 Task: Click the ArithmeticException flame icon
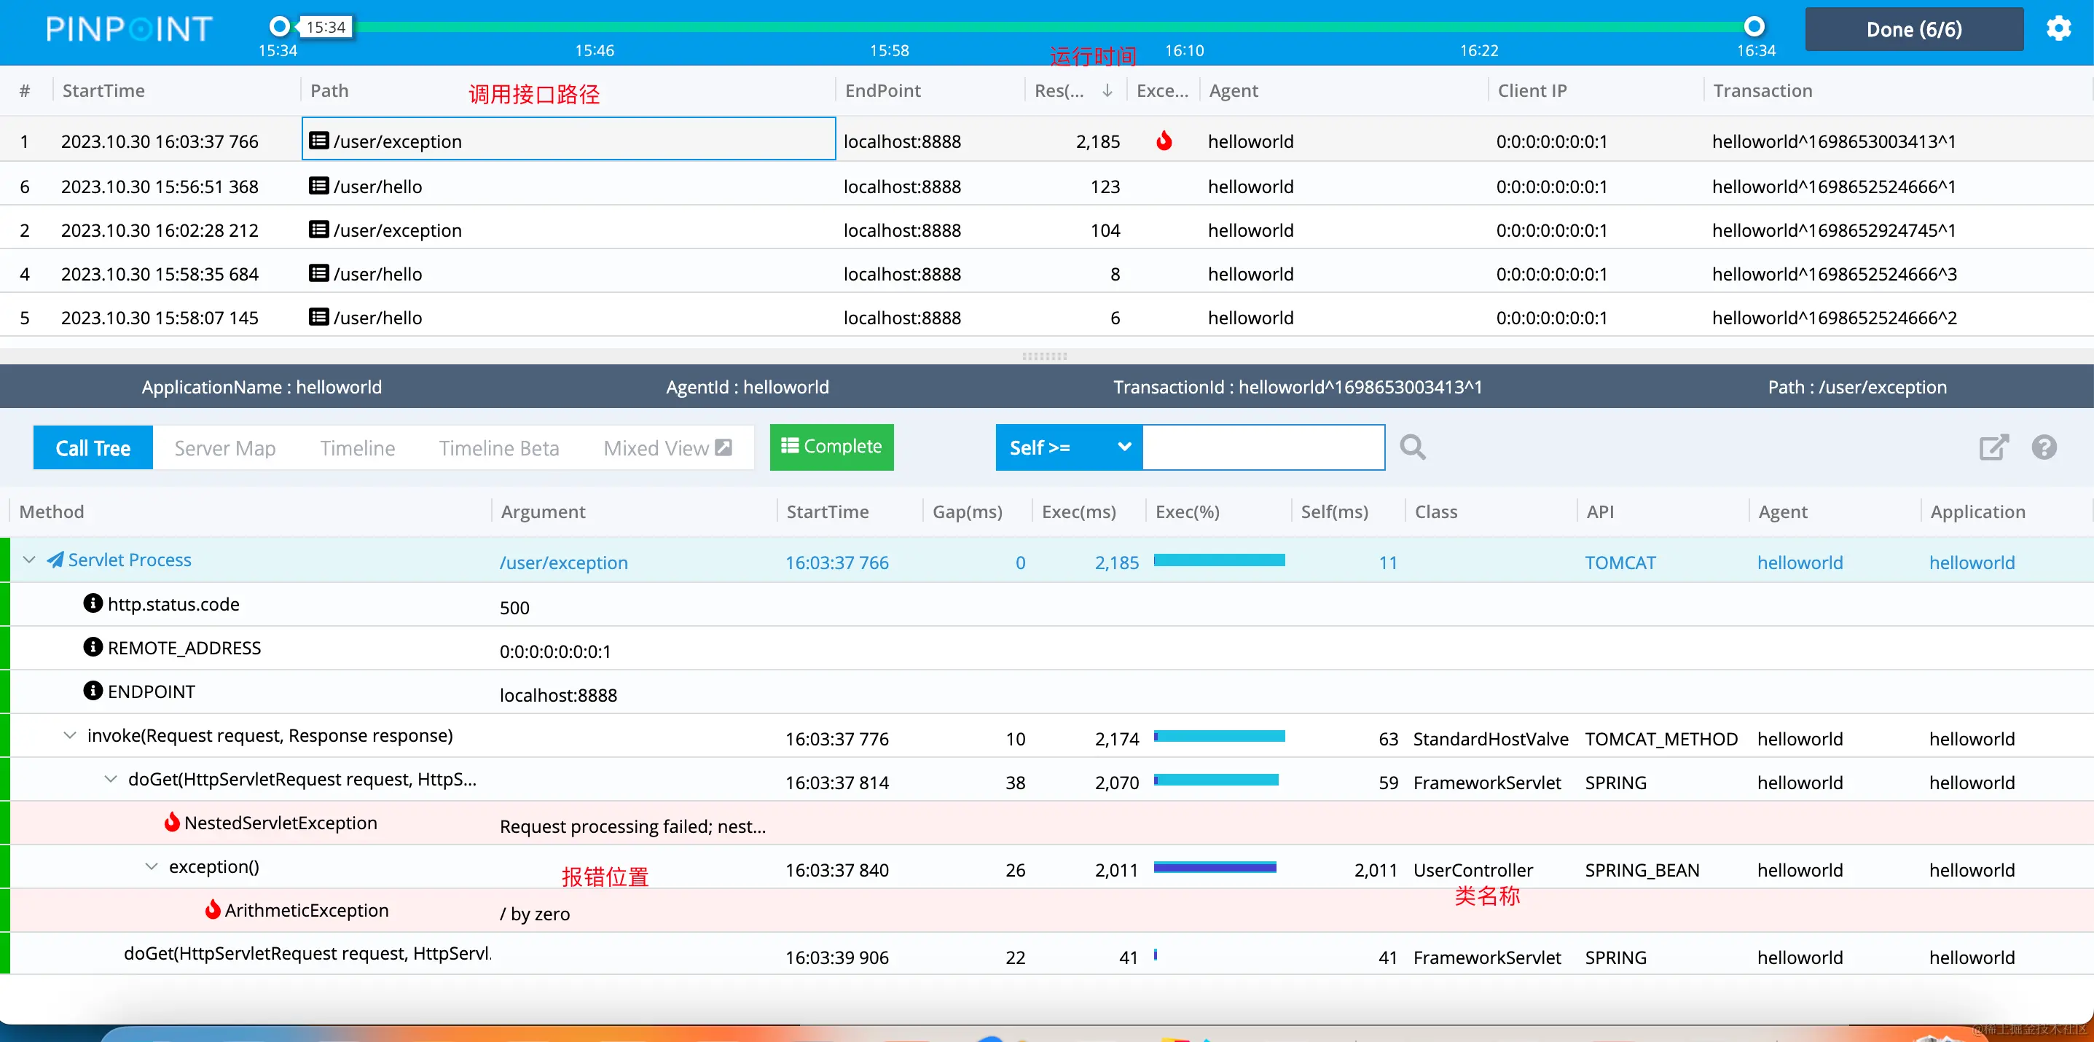(213, 909)
